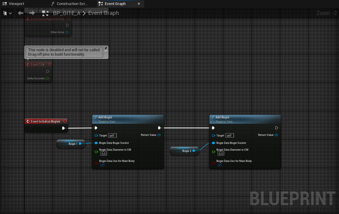339x214 pixels.
Task: Click the Event Graph breadcrumb
Action: click(103, 13)
